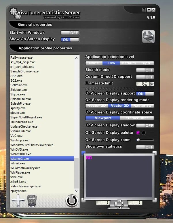This screenshot has height=223, width=173.
Task: Select steam.exe in profile list
Action: tap(42, 113)
